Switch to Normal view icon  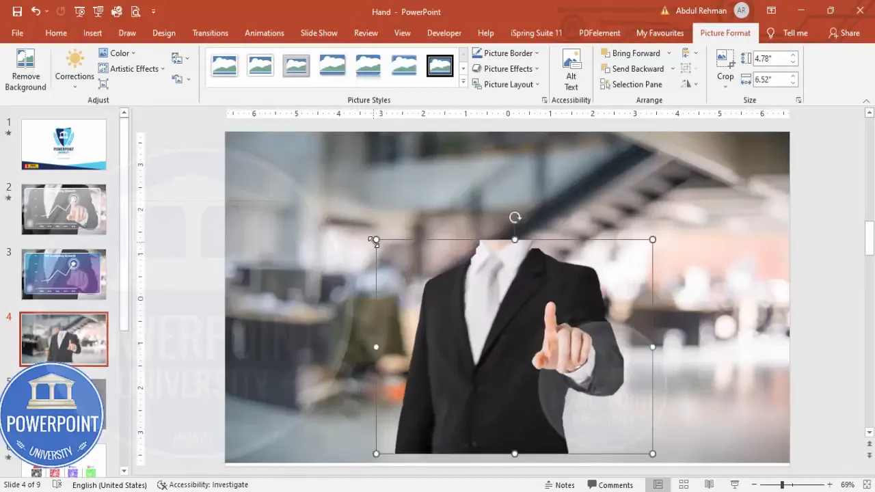(x=658, y=484)
